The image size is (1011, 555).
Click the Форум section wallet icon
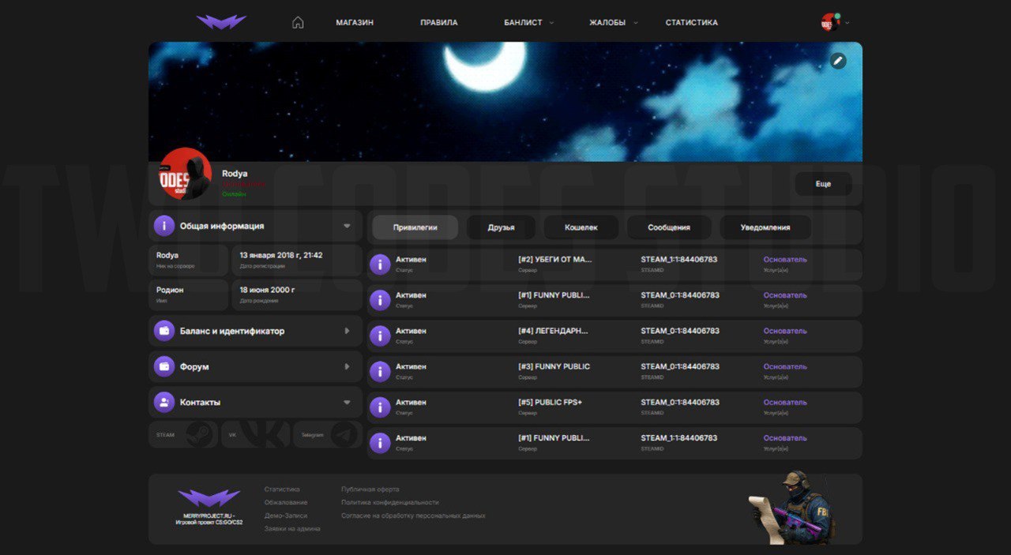tap(164, 367)
